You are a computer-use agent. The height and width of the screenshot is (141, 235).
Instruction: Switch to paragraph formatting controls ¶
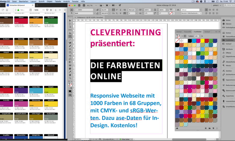(x=72, y=13)
